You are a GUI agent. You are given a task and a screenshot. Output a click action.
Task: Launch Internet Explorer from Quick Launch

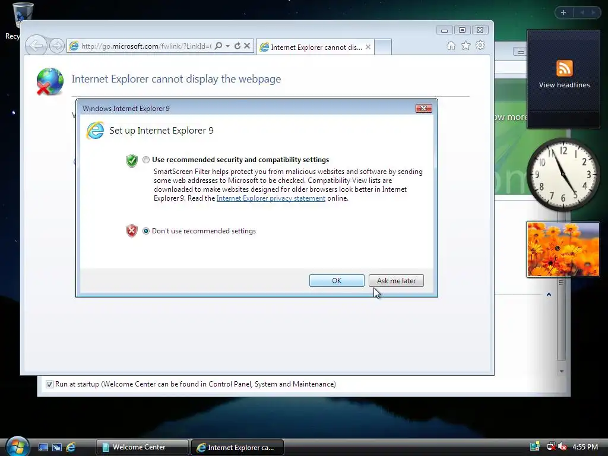(71, 447)
